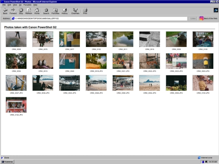Expand the Links toolbar
This screenshot has height=164, width=219.
193,18
